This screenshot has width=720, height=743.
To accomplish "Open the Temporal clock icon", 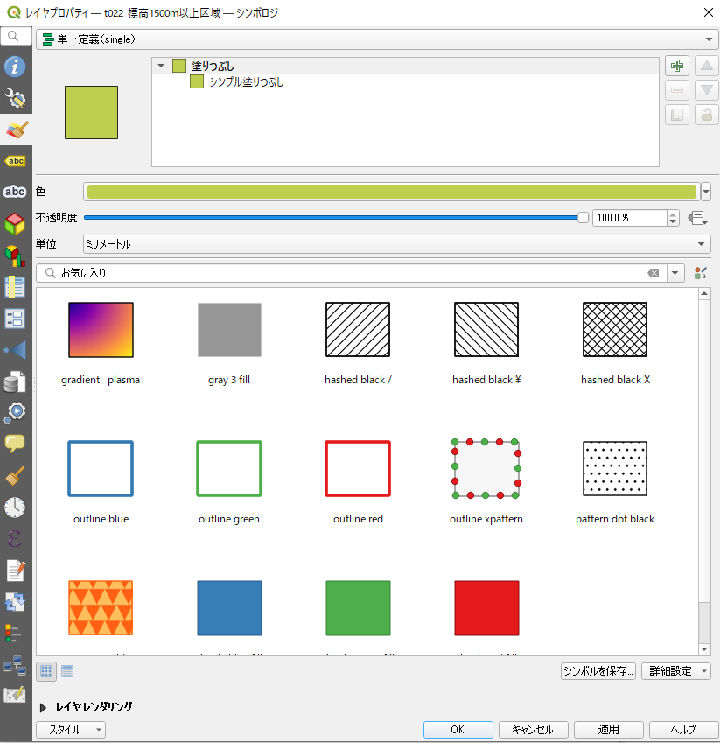I will tap(16, 507).
